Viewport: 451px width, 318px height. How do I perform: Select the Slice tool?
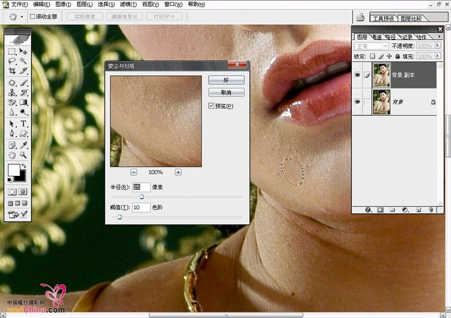[23, 70]
